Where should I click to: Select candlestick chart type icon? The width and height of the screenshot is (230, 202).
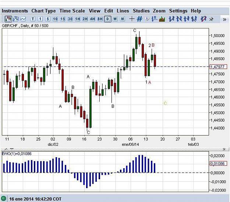pos(8,19)
